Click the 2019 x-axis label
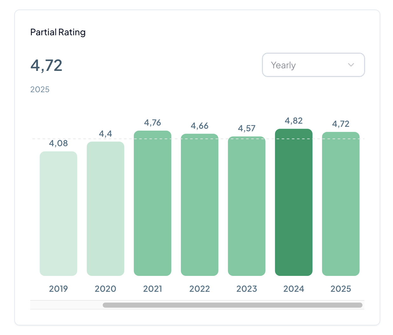The height and width of the screenshot is (335, 393). point(59,289)
